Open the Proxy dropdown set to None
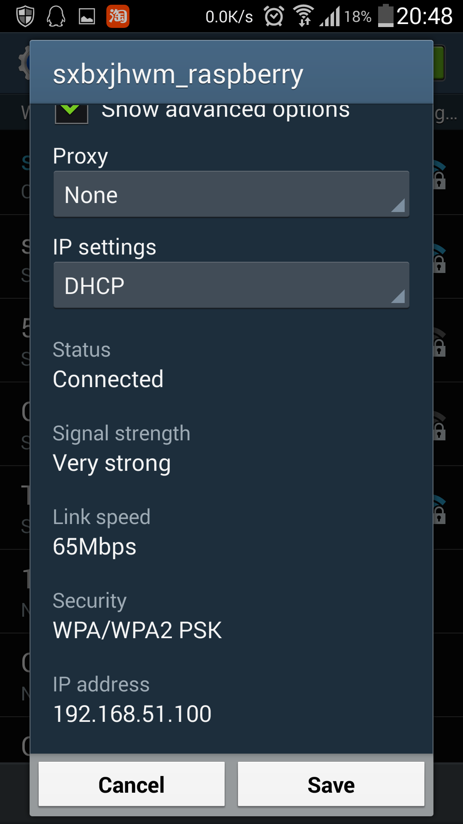This screenshot has width=463, height=824. click(x=231, y=194)
